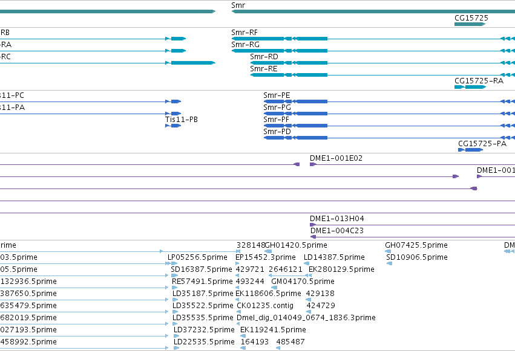
Task: Click the Smr gene label
Action: click(238, 5)
